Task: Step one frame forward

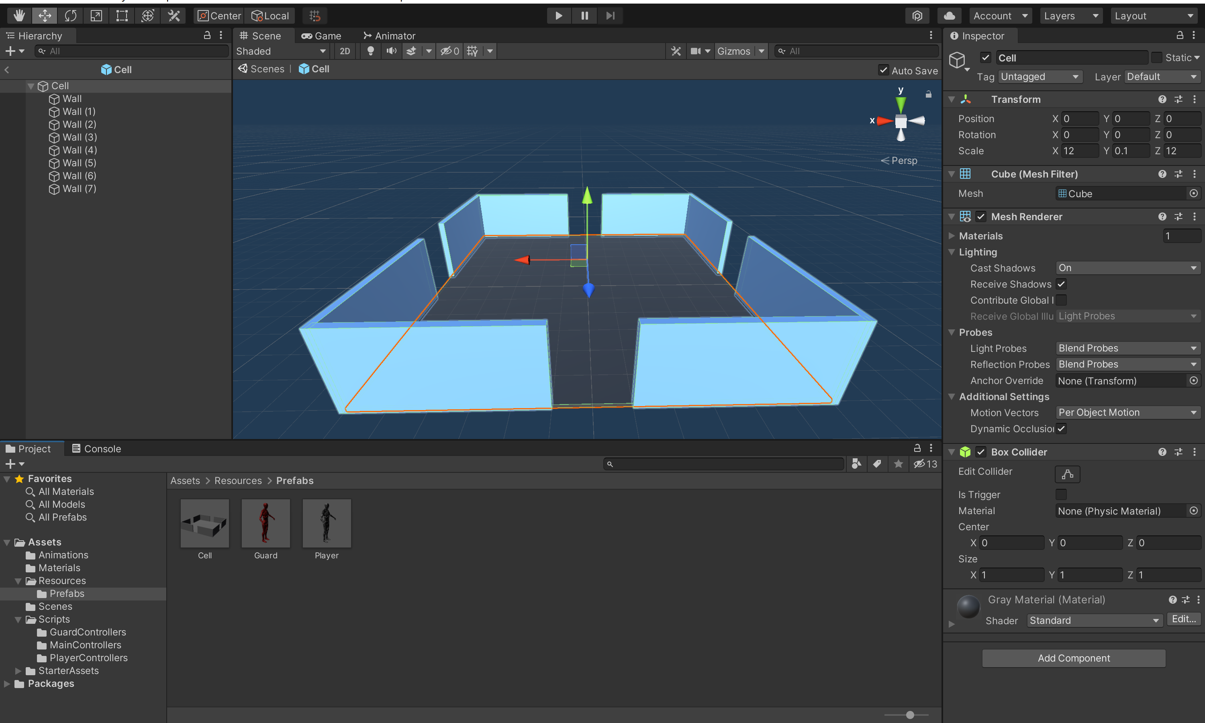Action: tap(610, 16)
